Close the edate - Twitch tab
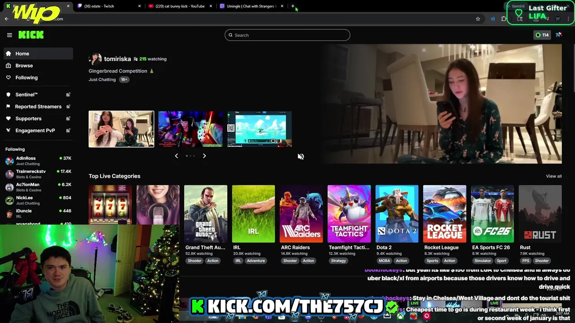575x323 pixels. [139, 6]
